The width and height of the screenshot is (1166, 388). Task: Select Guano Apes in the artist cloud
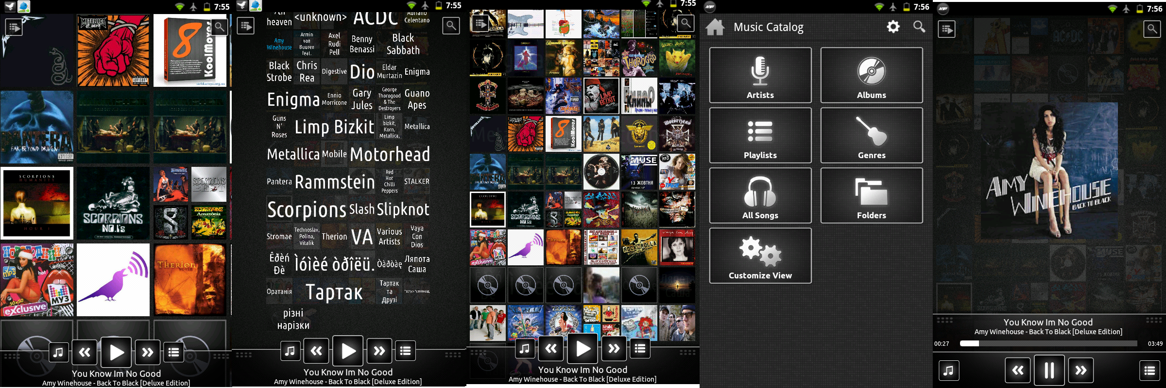(417, 99)
